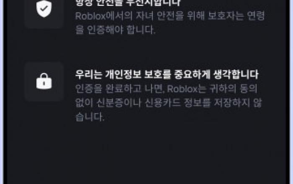This screenshot has height=184, width=293.
Task: Click 'Roblox에서의' in the safety description
Action: point(104,16)
